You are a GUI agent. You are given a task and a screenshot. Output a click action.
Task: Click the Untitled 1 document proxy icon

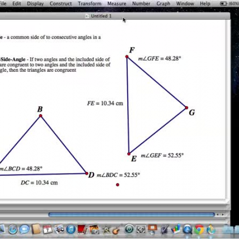pos(87,16)
